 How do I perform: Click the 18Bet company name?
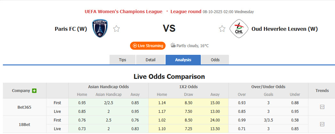click(24, 124)
